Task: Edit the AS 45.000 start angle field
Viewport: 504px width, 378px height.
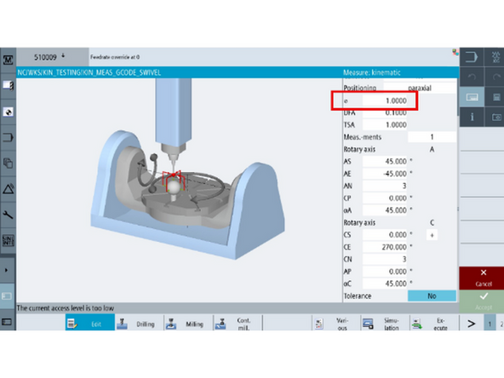Action: (385, 162)
